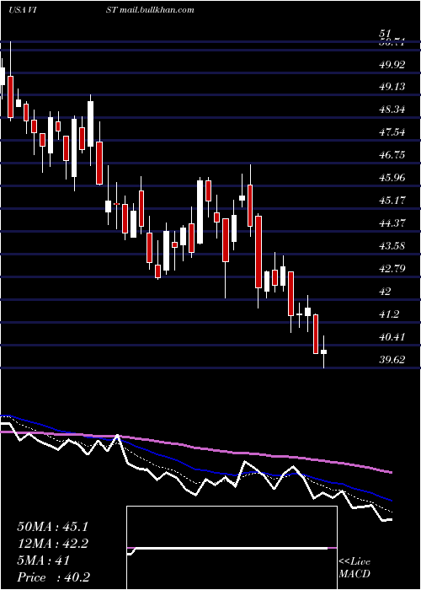Click the '<<Live MACD' label
The height and width of the screenshot is (590, 421).
[354, 567]
